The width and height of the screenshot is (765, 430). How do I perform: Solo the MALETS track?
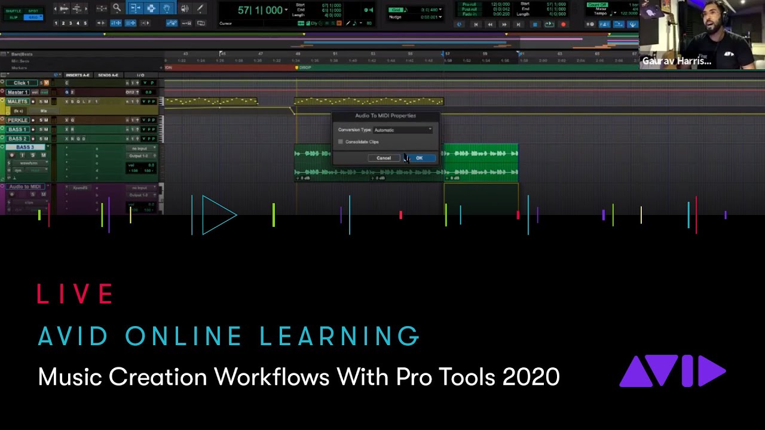pos(41,102)
